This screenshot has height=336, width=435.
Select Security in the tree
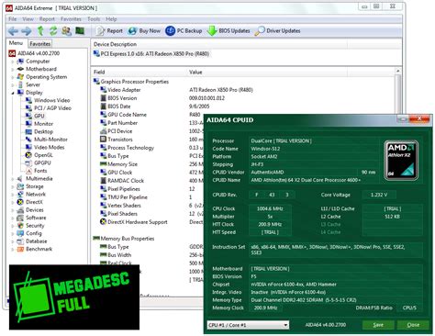[x=31, y=226]
